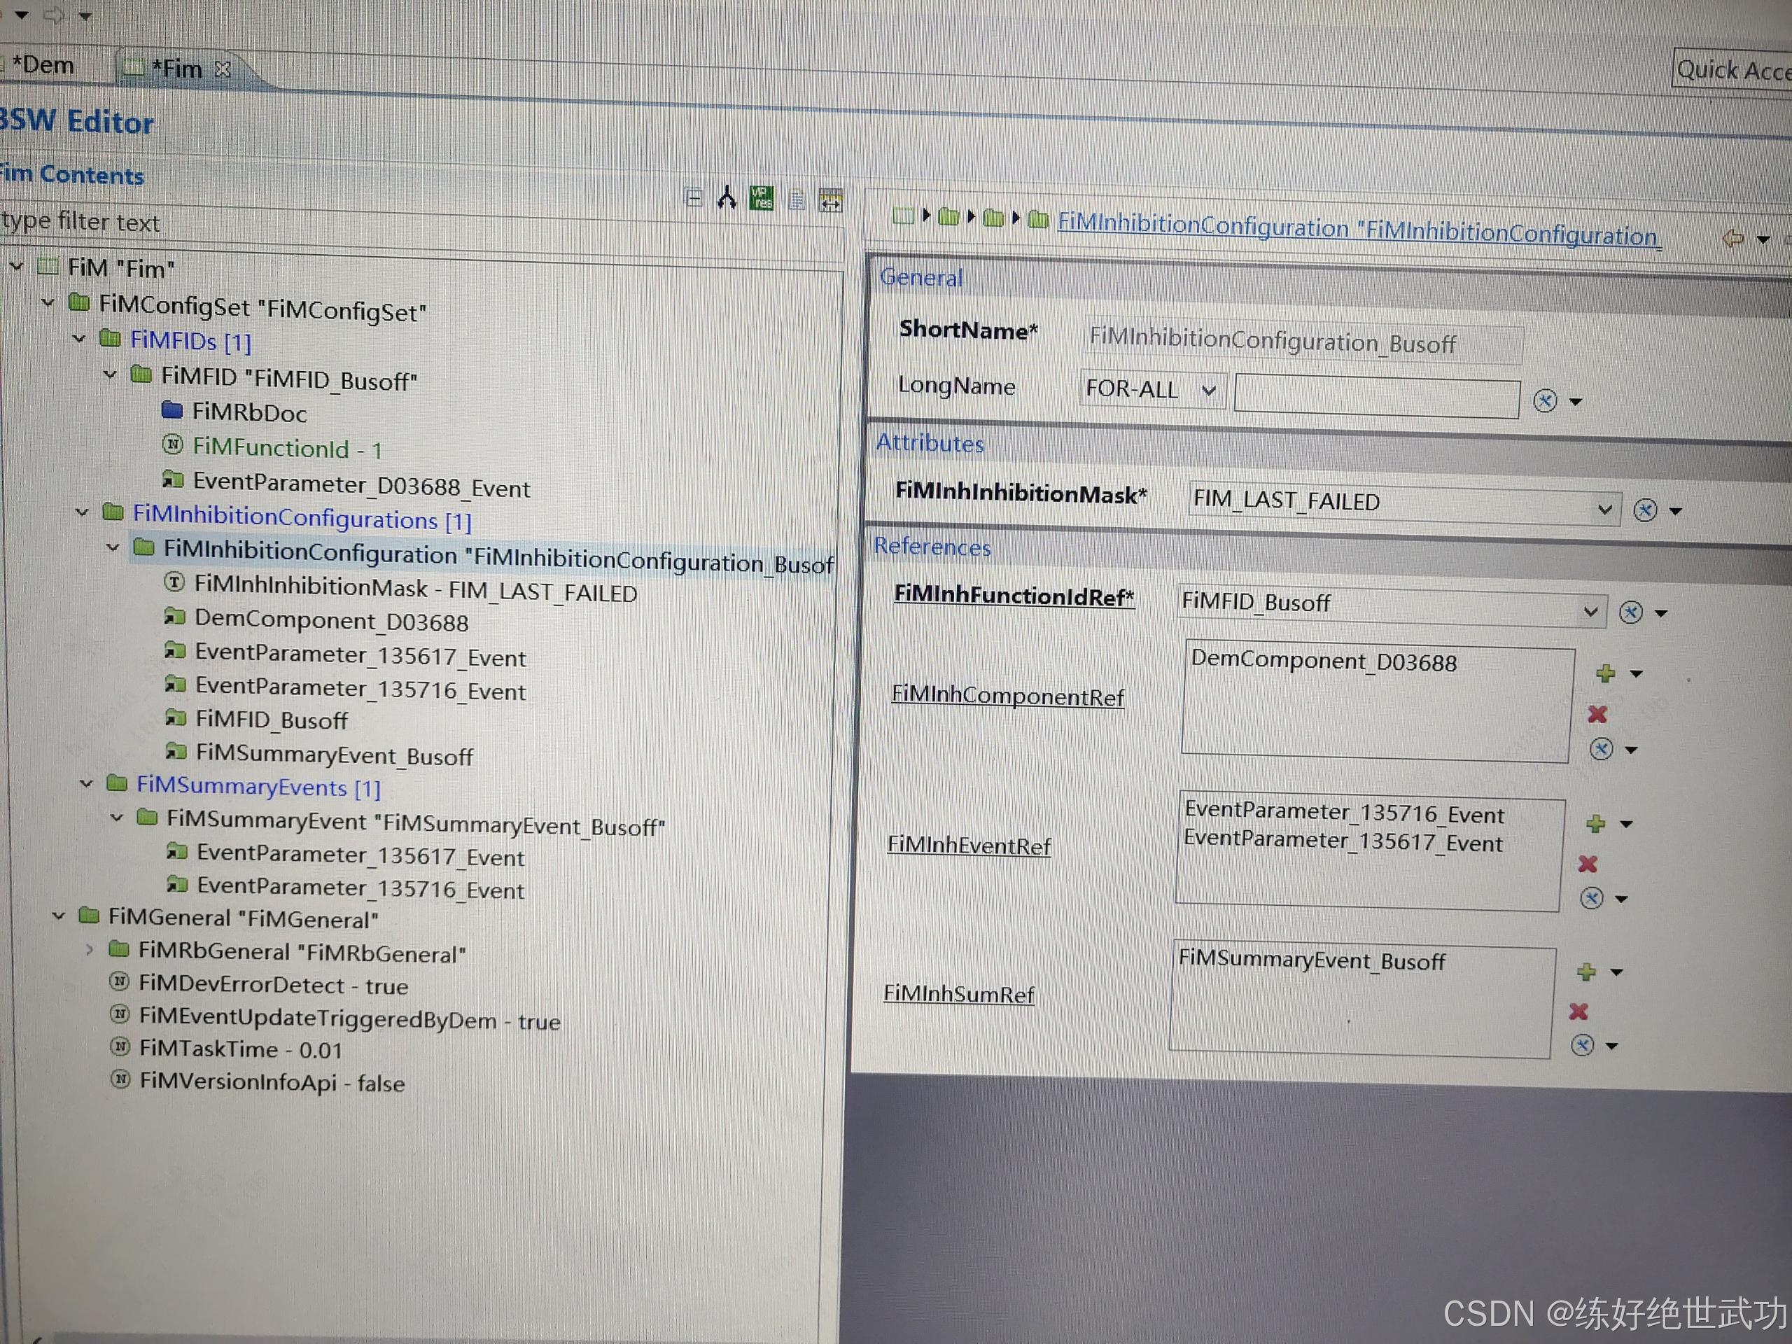The image size is (1792, 1344).
Task: Expand the FiMRbGeneral tree node
Action: coord(90,949)
